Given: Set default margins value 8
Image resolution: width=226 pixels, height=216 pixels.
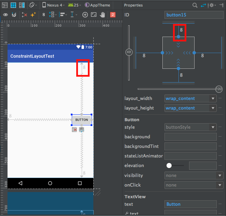Looking at the screenshot, I should point(44,15).
